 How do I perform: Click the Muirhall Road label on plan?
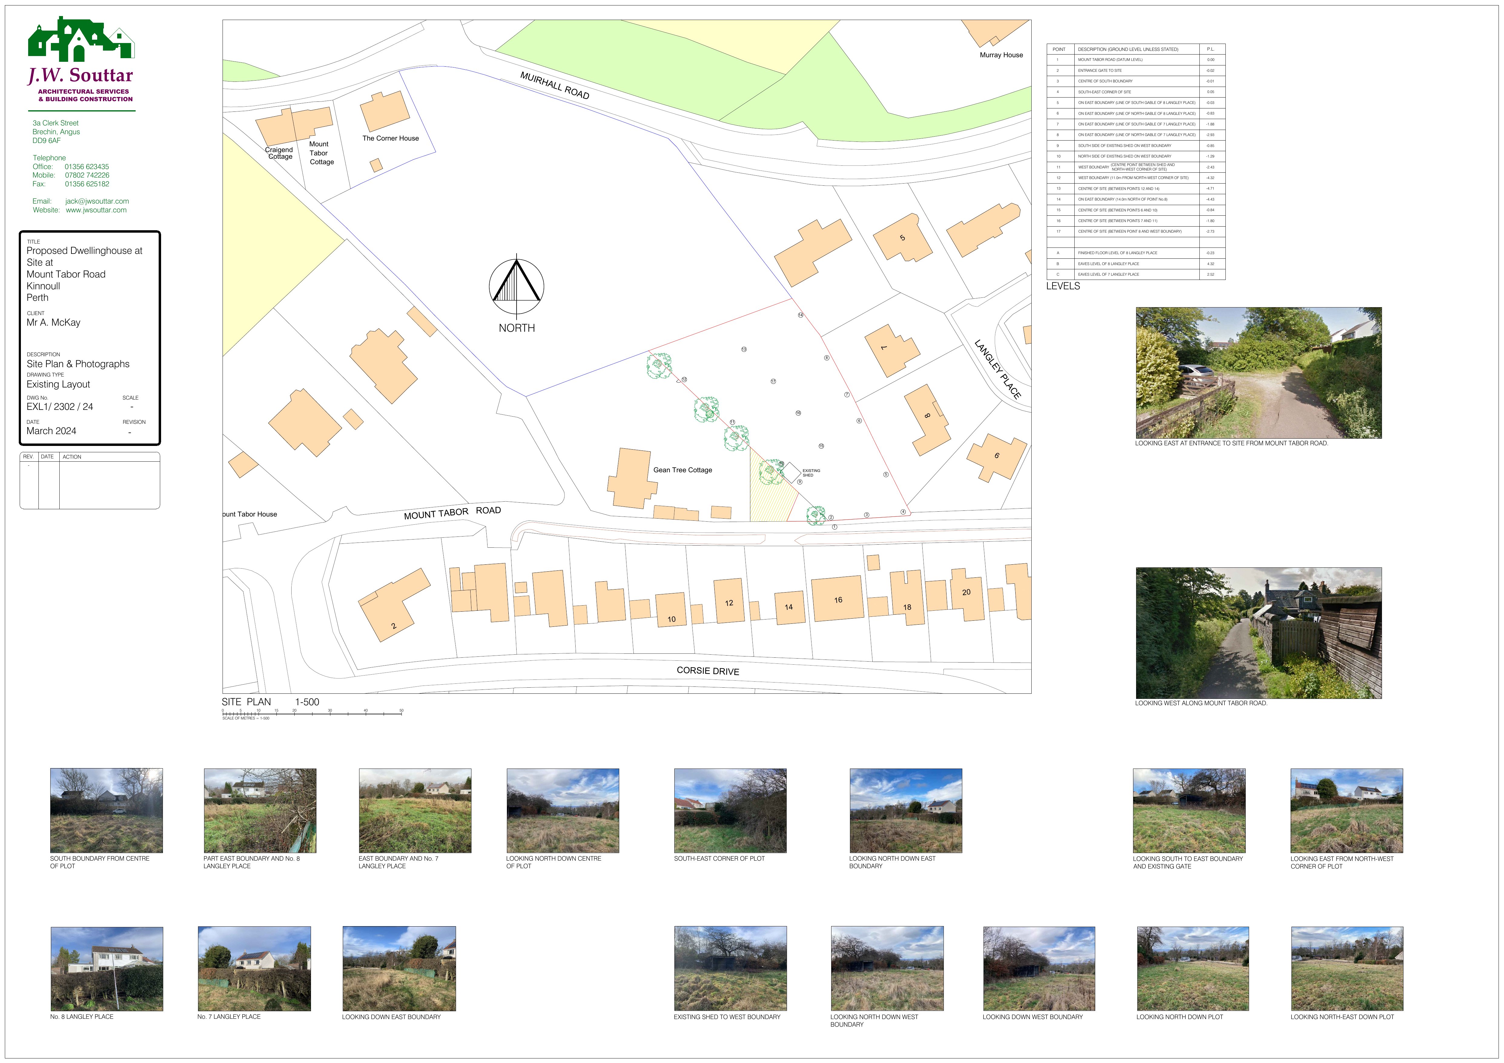pyautogui.click(x=554, y=85)
